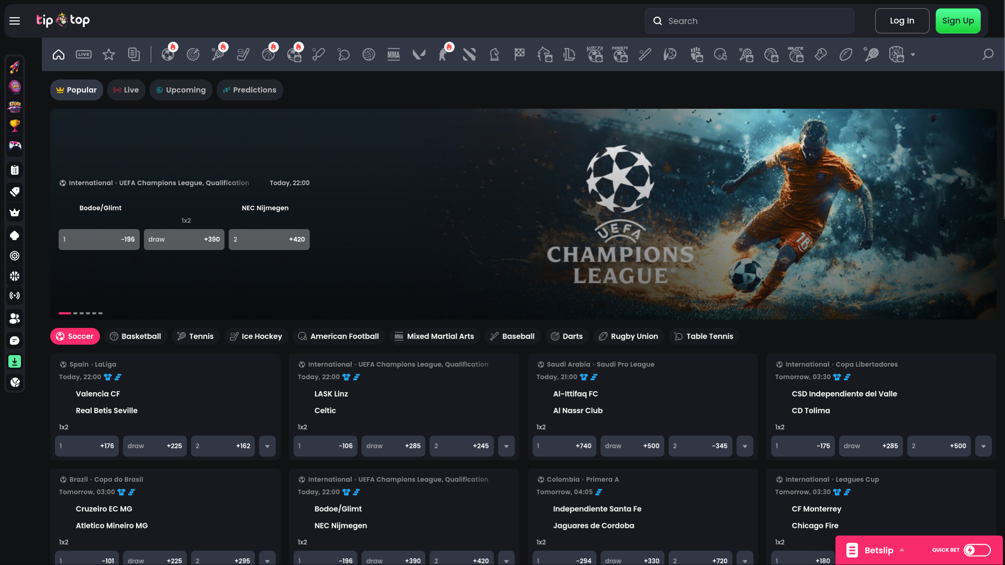Expand more markets for LASK Linz match
Screen dimensions: 1005x565
click(x=506, y=446)
